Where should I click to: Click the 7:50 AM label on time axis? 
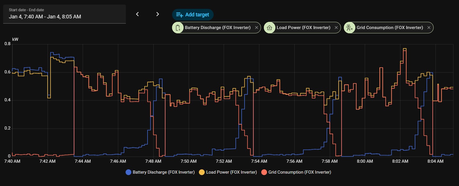click(x=189, y=161)
